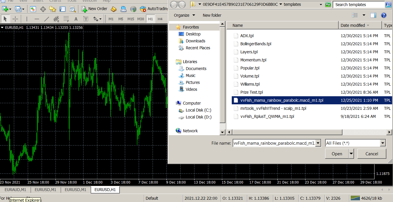Viewport: 393px width, 202px height.
Task: Select the Crosshair tool in toolbar
Action: 15,19
